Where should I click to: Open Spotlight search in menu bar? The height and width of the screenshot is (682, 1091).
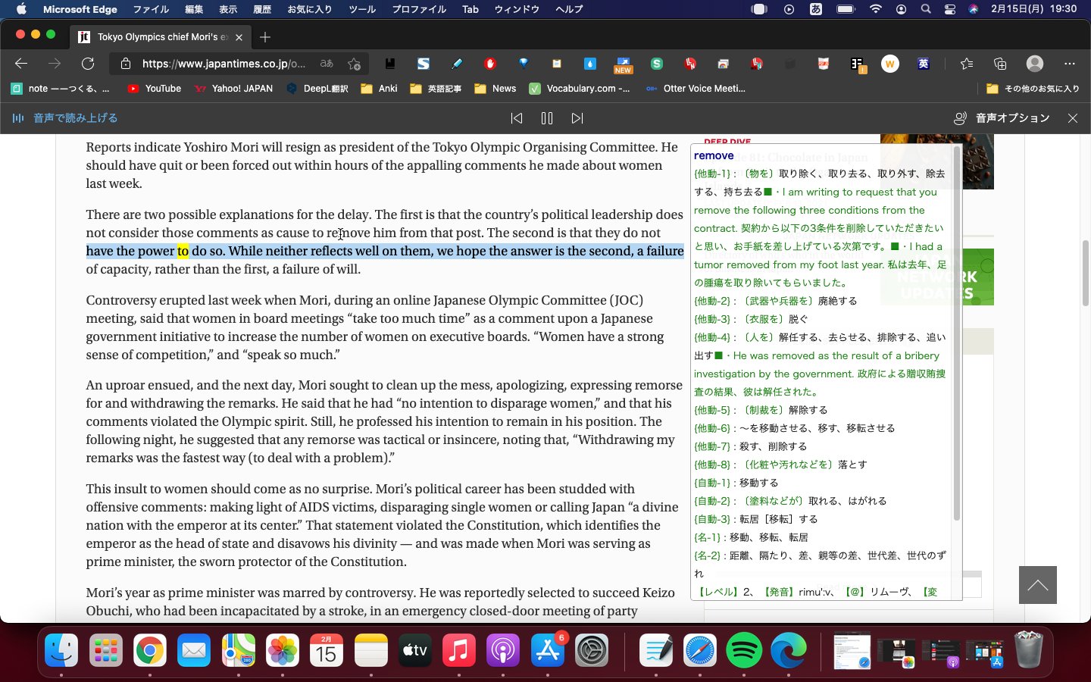pos(926,9)
